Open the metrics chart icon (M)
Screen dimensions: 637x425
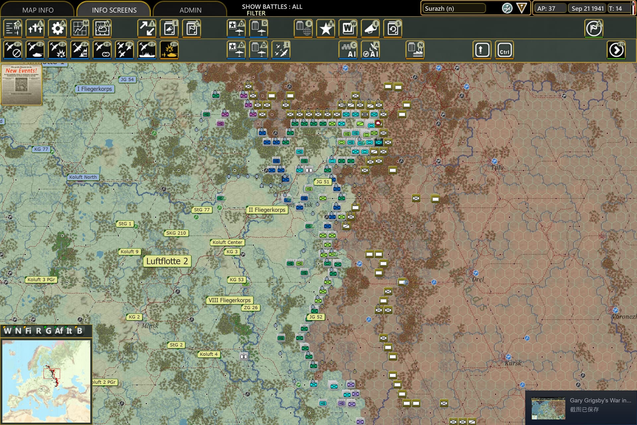click(80, 28)
